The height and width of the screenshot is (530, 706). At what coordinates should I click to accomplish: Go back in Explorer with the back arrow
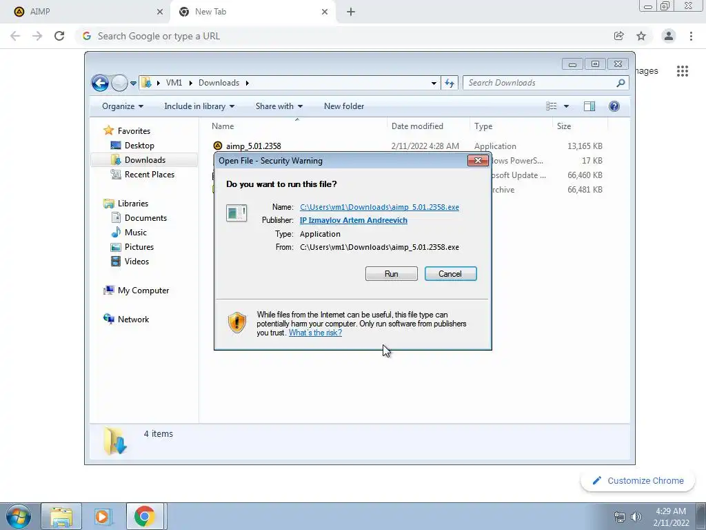tap(100, 83)
